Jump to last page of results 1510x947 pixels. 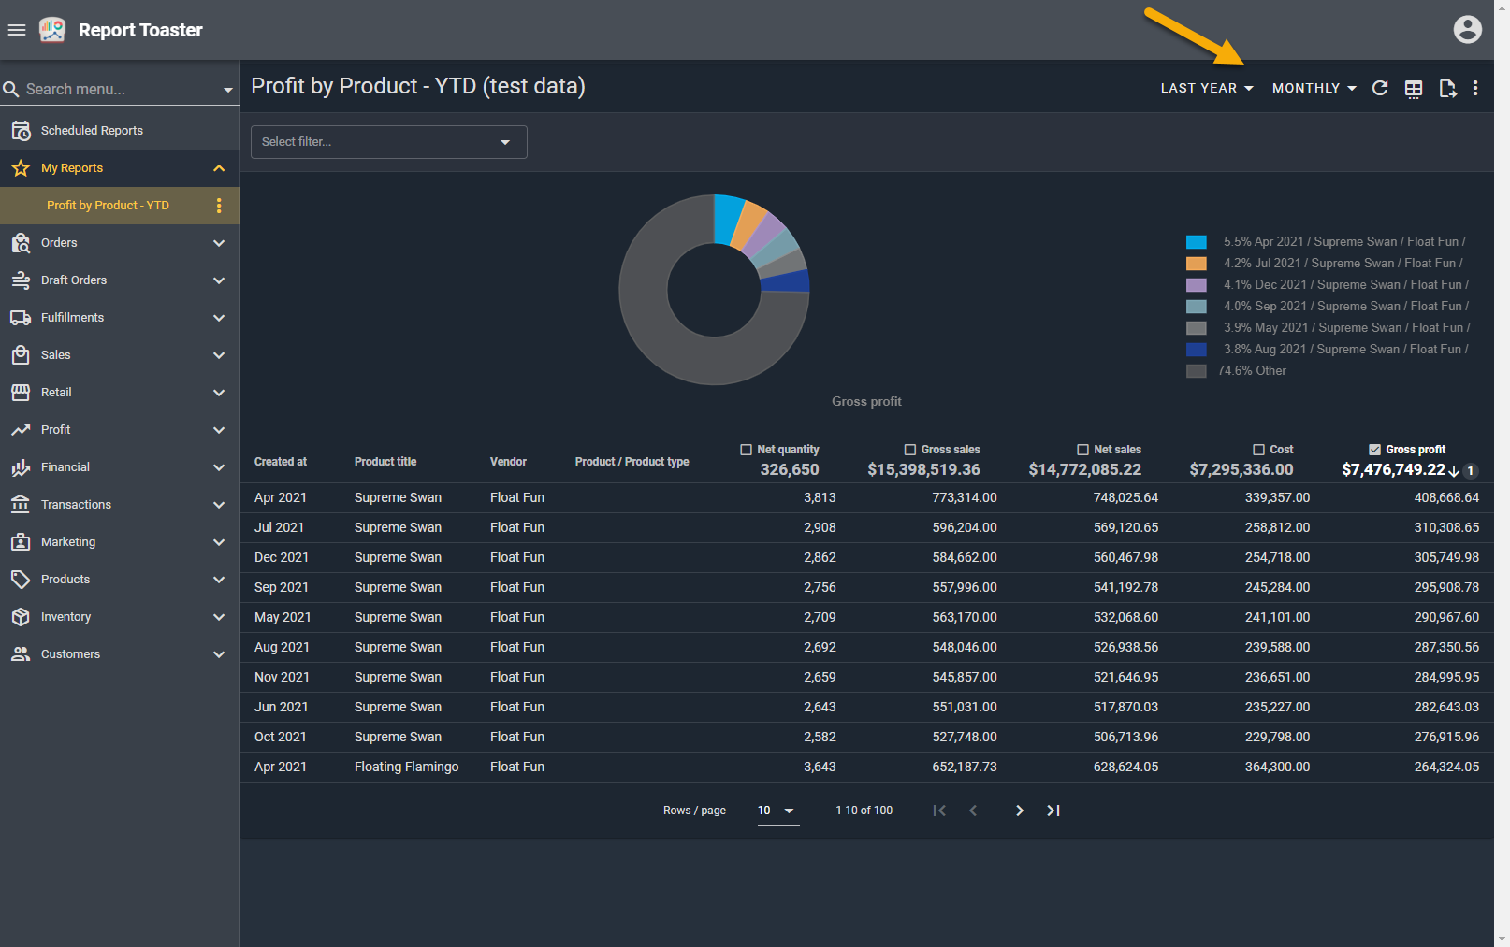[x=1053, y=811]
